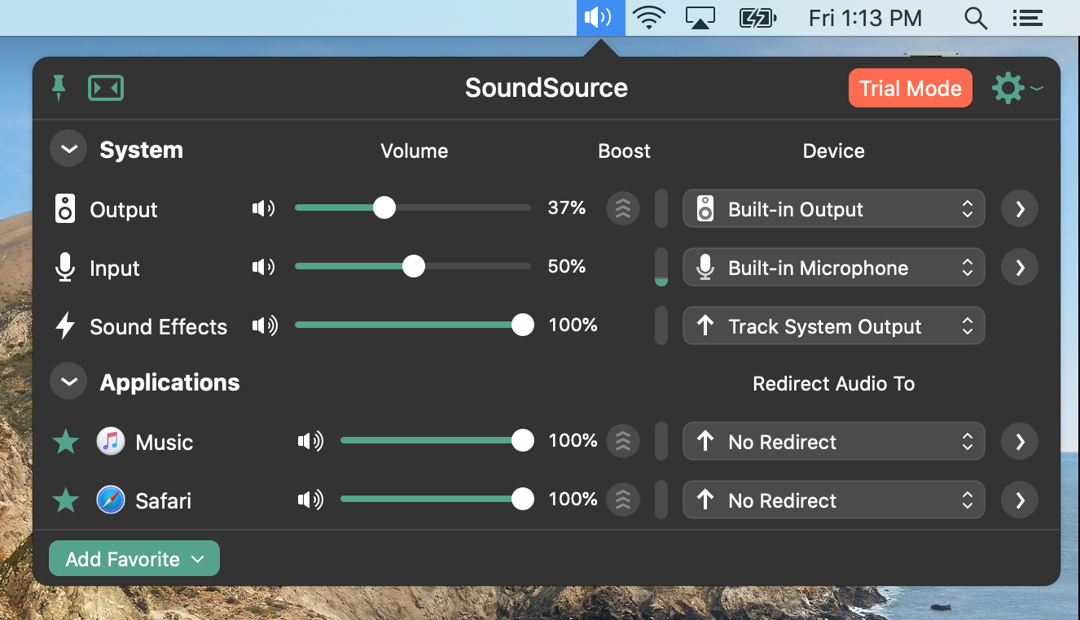Image resolution: width=1080 pixels, height=620 pixels.
Task: Expand Safari row details arrow
Action: click(x=1020, y=500)
